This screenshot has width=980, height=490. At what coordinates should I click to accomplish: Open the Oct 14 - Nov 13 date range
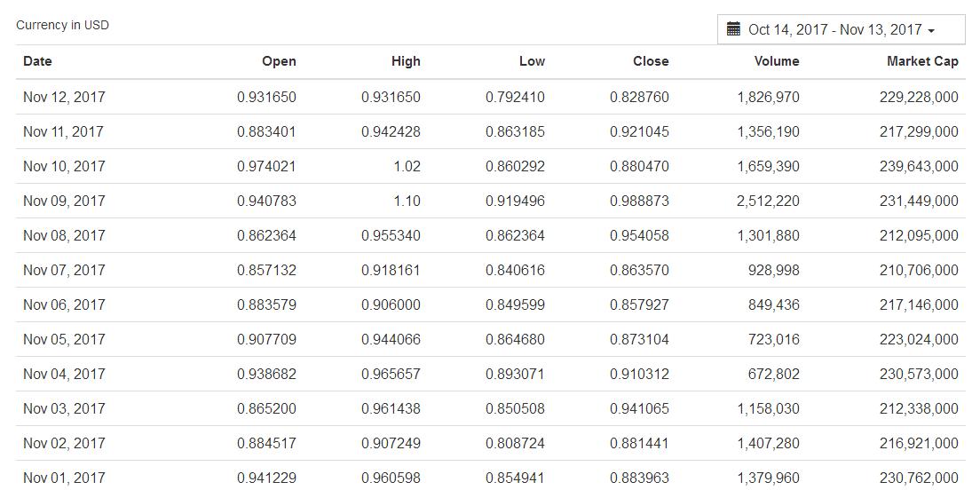coord(834,29)
